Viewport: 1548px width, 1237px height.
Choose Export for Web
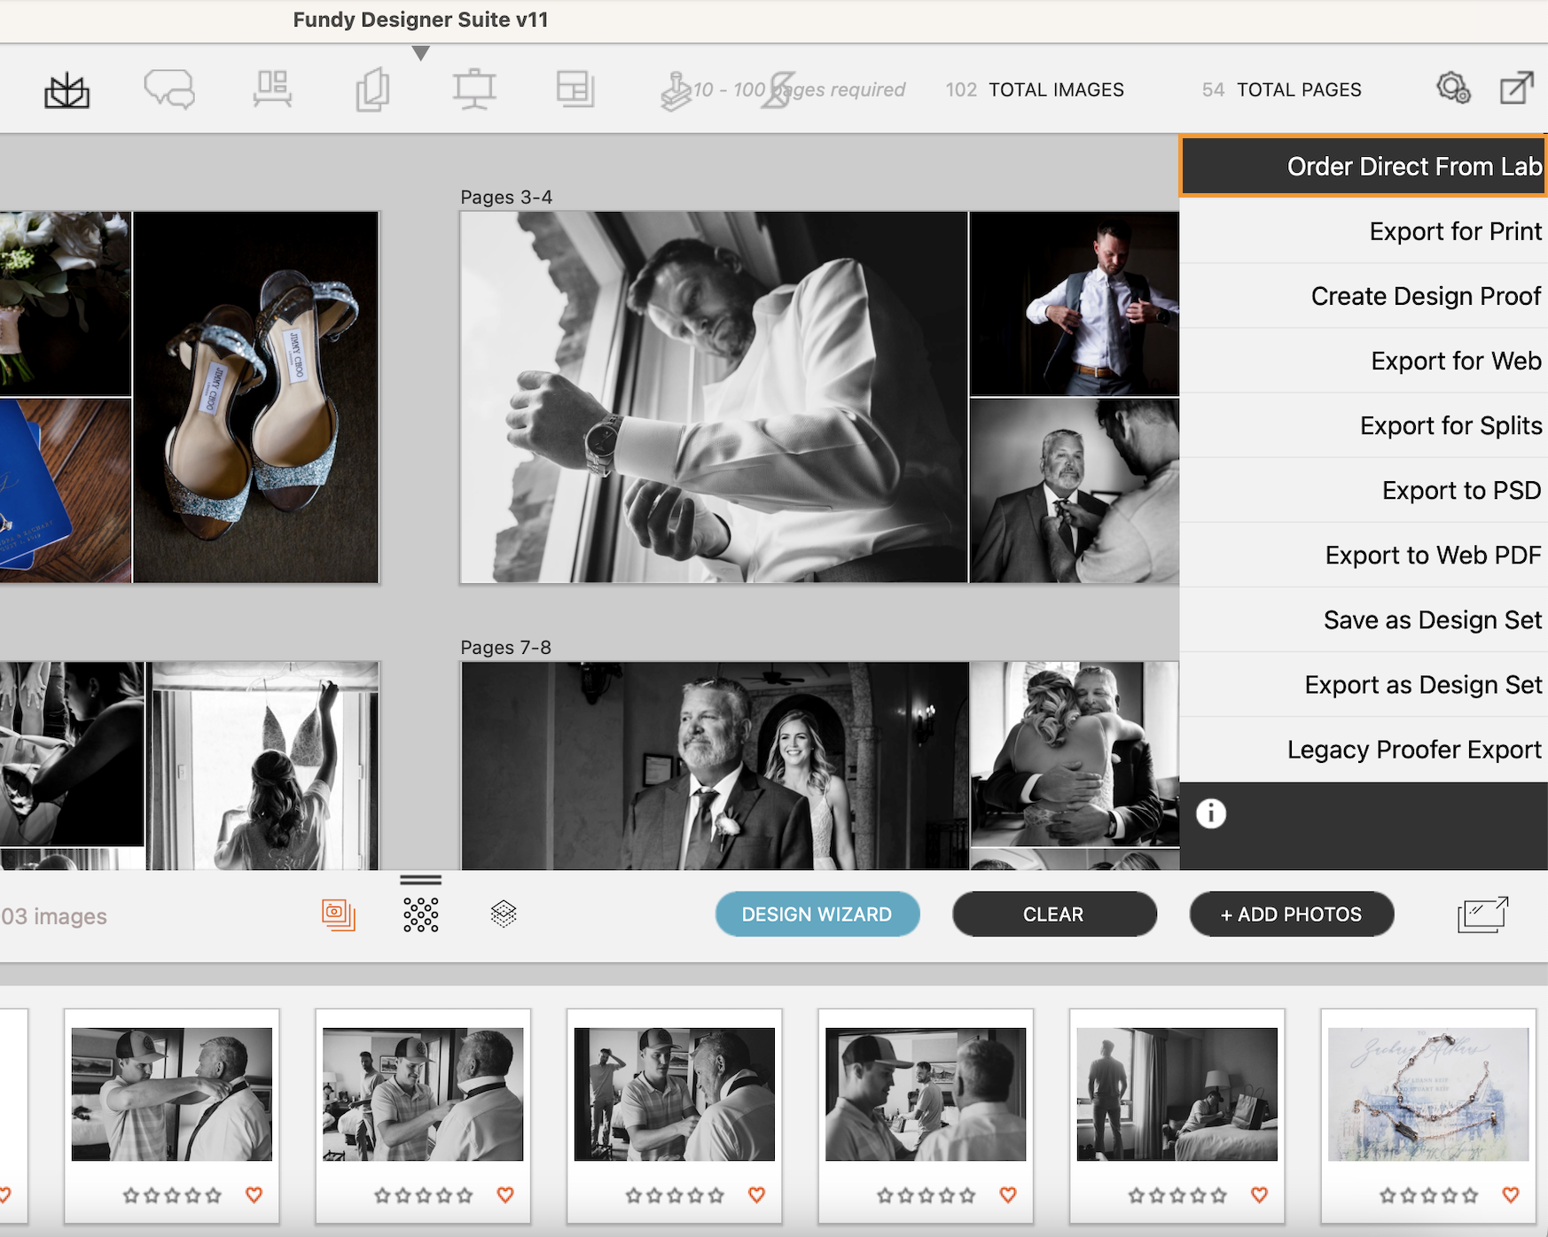1364,361
